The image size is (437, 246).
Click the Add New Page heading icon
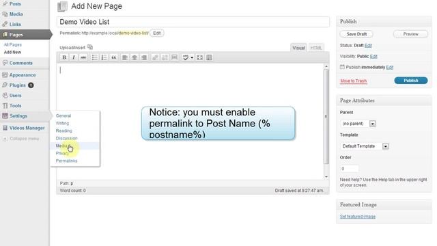[62, 7]
